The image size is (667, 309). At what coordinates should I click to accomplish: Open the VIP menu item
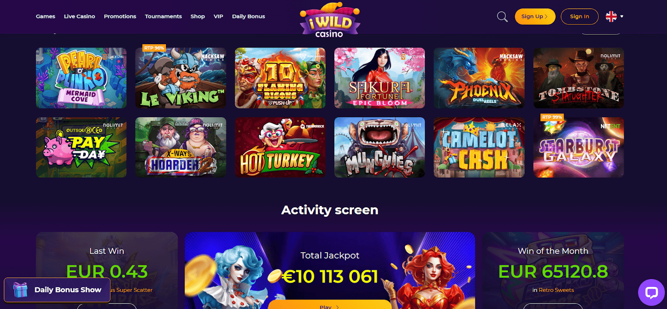[x=218, y=16]
